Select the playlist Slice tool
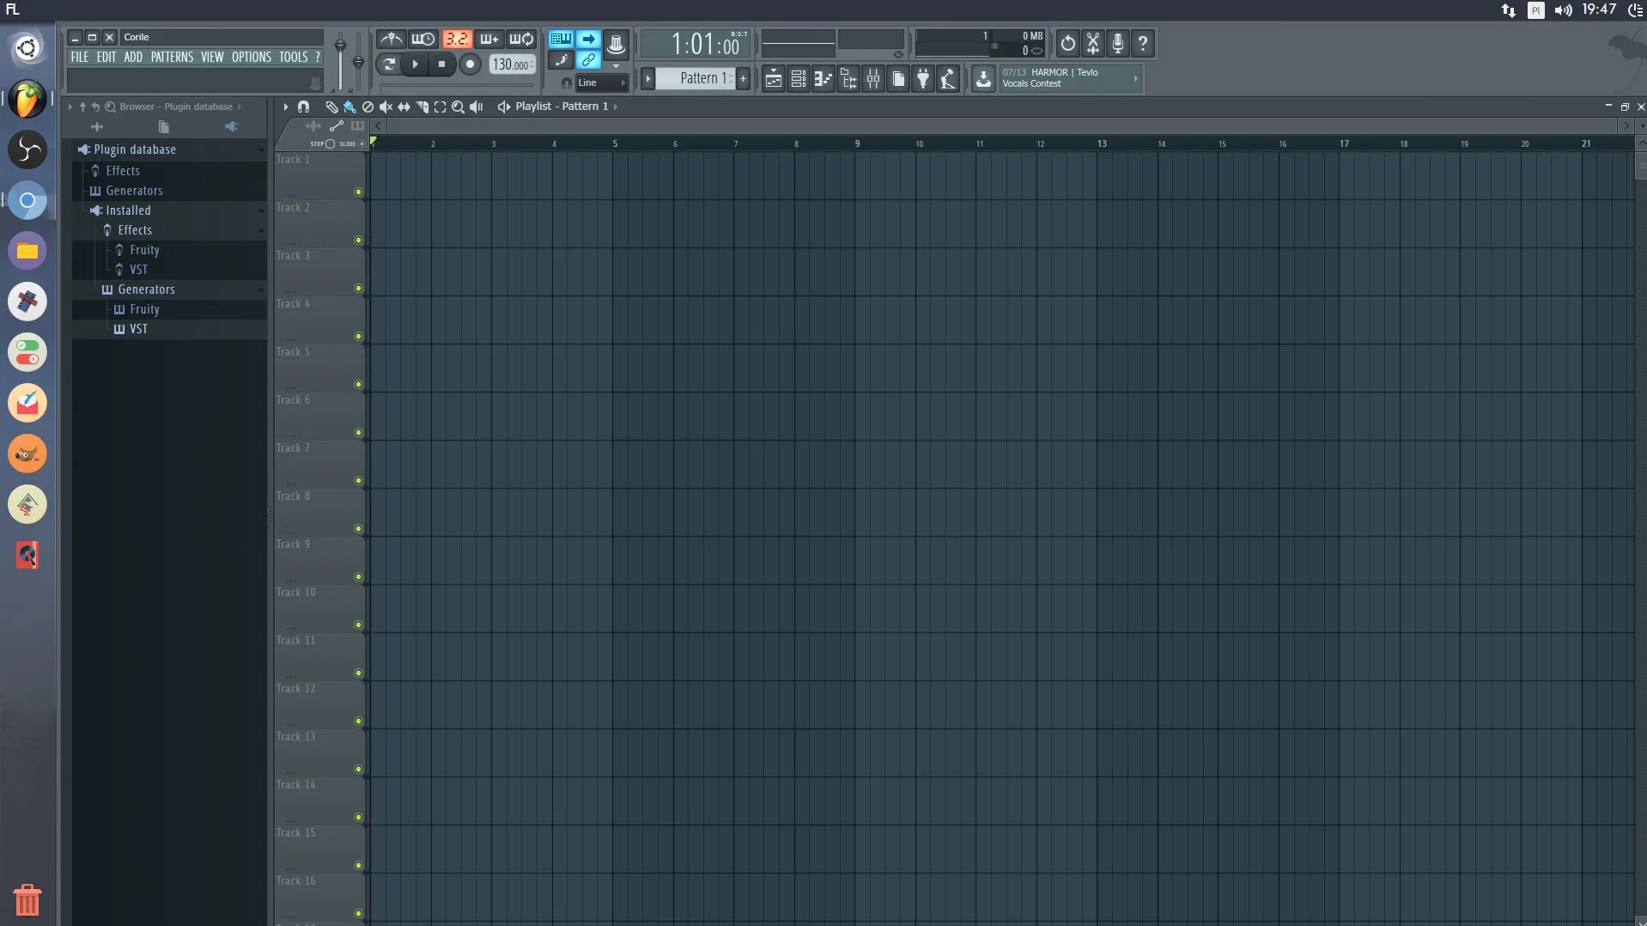The width and height of the screenshot is (1647, 926). tap(422, 107)
